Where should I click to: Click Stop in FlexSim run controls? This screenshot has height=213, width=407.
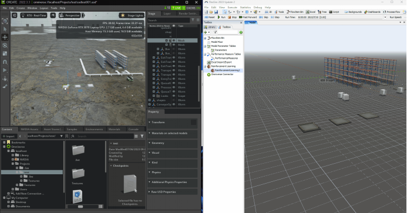pos(233,17)
